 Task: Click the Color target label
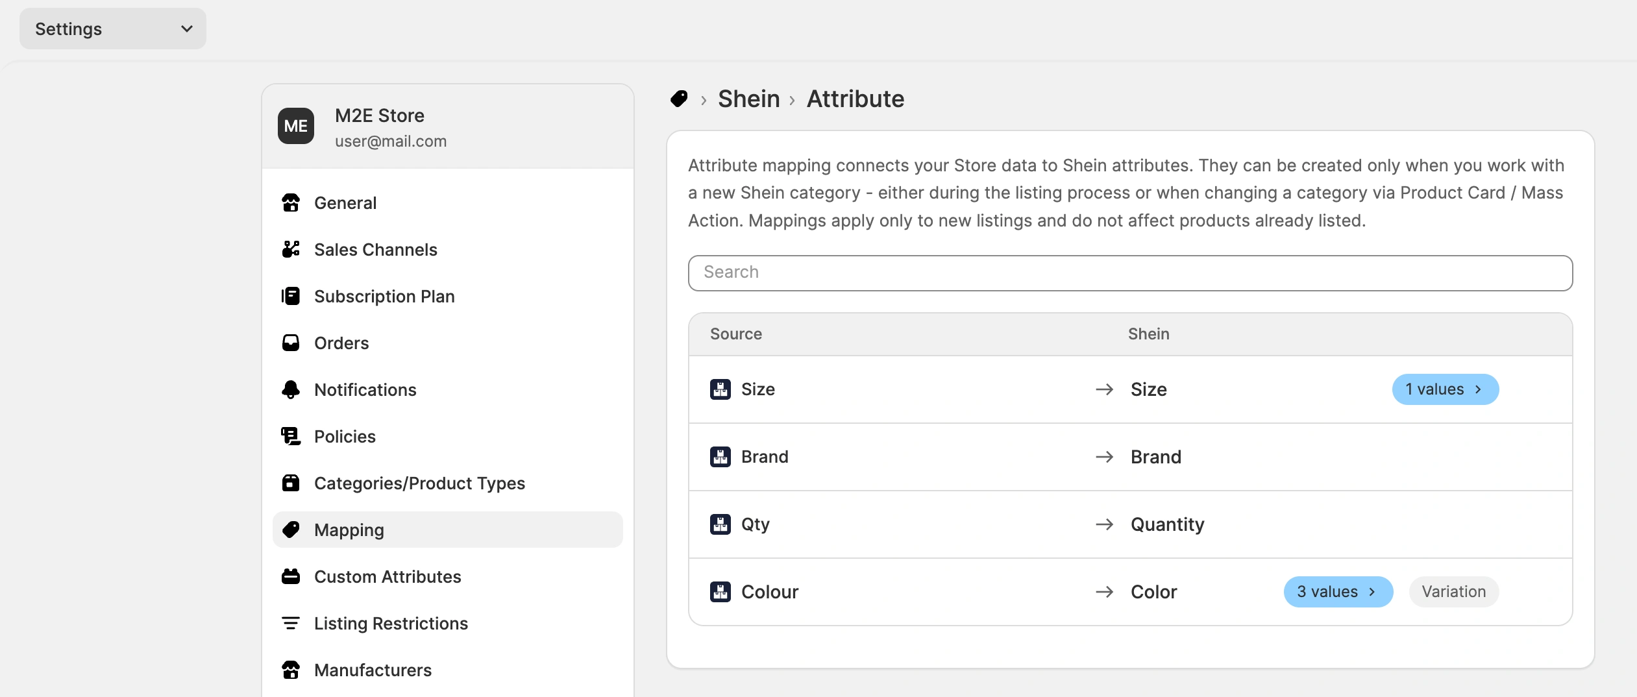(1153, 592)
